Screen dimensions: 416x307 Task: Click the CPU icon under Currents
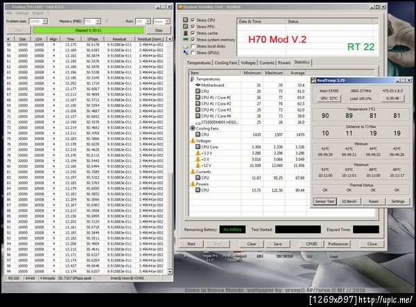198,177
